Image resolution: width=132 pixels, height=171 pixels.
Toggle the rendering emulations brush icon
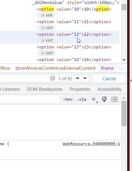104,99
